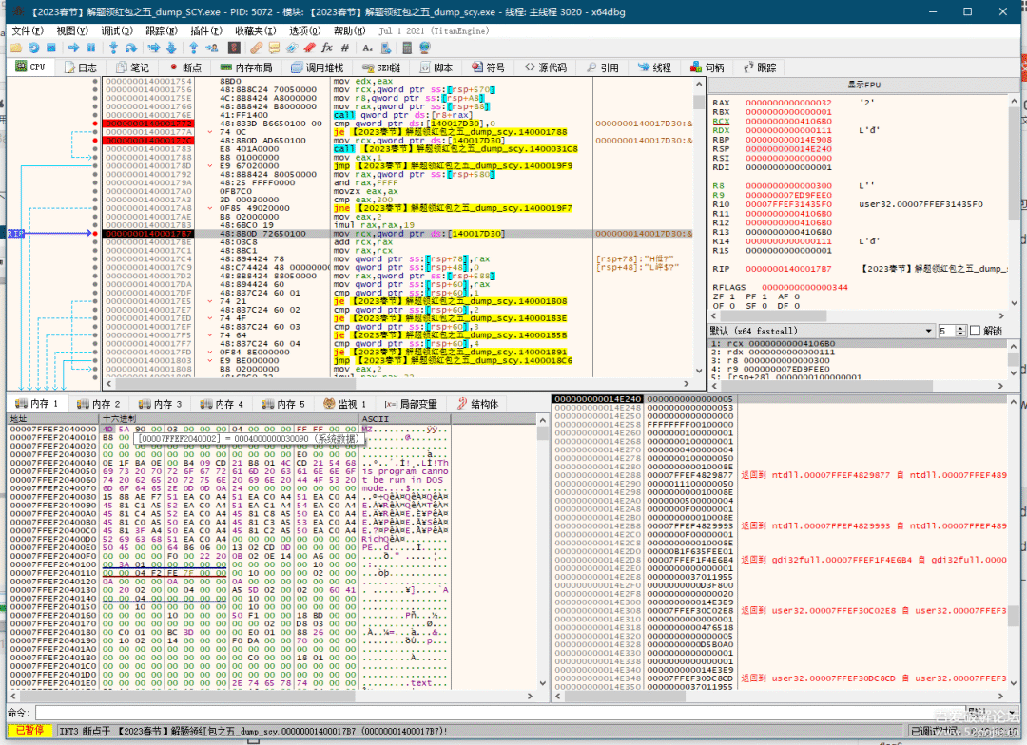Click the memory dump vertical scrollbar
This screenshot has width=1027, height=745.
[542, 551]
